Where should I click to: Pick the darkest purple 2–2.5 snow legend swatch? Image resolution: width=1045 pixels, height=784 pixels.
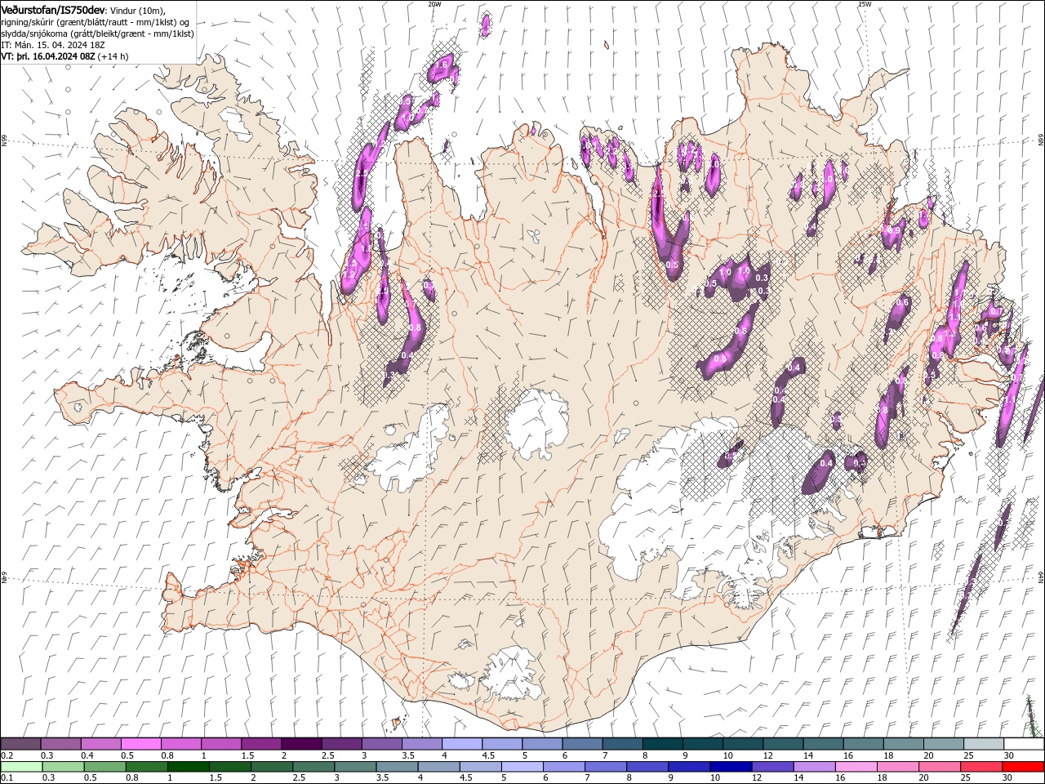(300, 744)
